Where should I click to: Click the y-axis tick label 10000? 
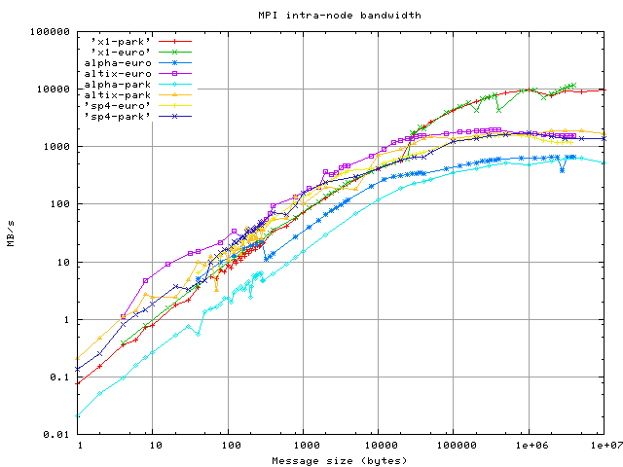54,90
